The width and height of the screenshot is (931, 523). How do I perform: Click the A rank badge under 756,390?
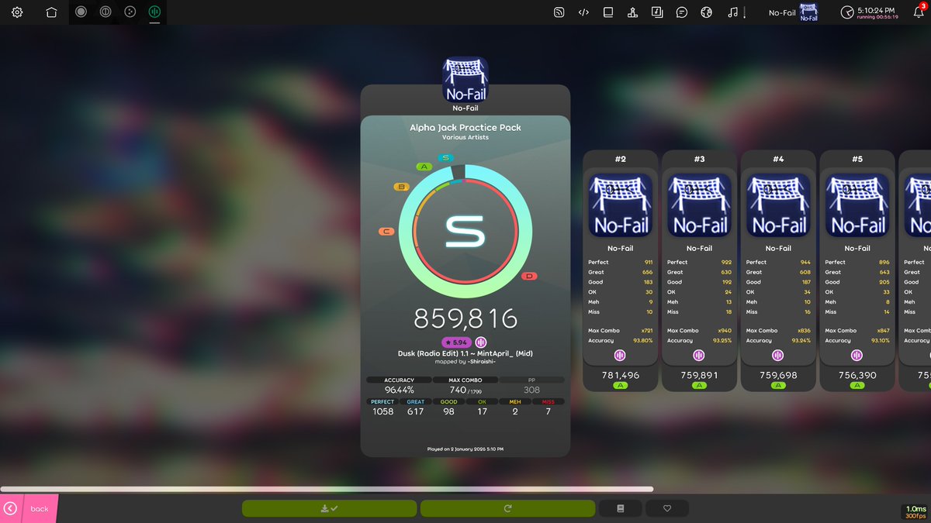(x=857, y=385)
